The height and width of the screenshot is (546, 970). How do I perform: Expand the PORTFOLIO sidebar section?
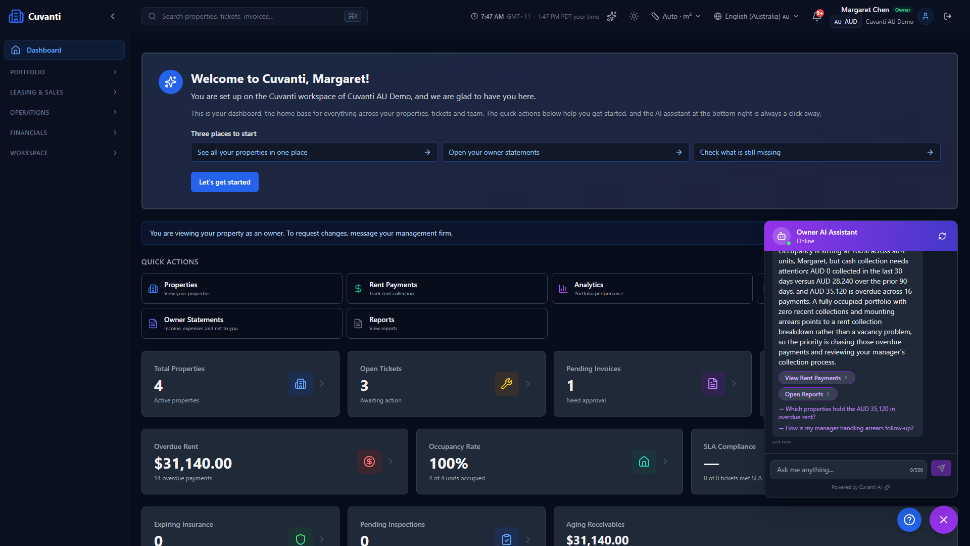click(x=64, y=72)
